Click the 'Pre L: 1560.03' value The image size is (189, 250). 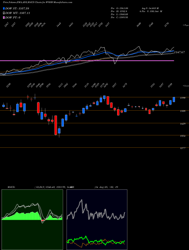coord(119,14)
